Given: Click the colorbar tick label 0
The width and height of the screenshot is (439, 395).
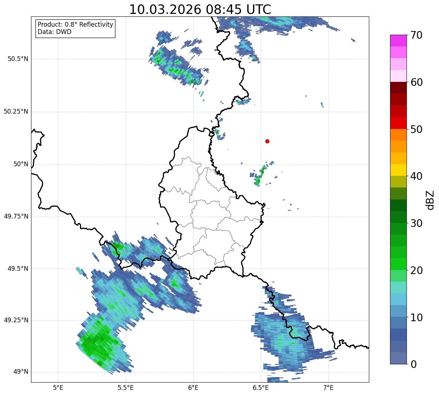Looking at the screenshot, I should click(413, 364).
